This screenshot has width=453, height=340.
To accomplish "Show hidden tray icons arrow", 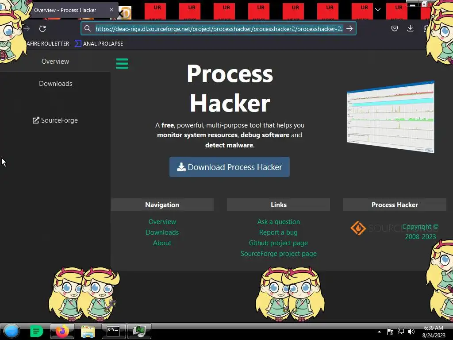I will (x=379, y=332).
